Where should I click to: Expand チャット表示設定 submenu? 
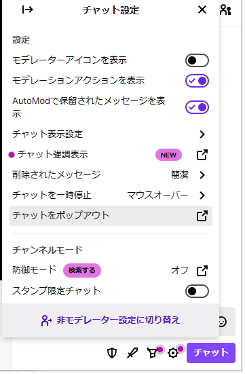click(111, 135)
